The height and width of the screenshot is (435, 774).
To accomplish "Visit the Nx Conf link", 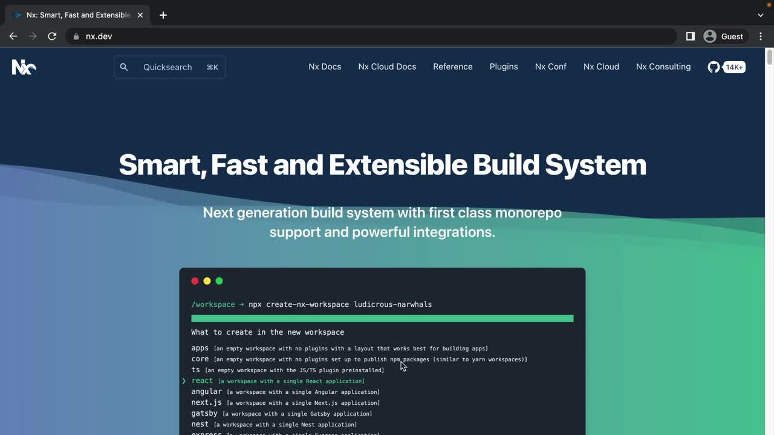I will (550, 66).
